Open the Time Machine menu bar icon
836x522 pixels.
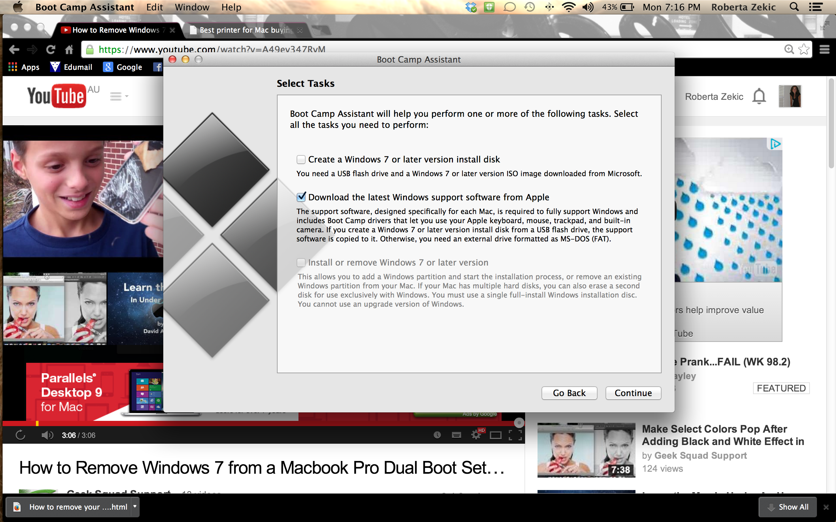[529, 7]
